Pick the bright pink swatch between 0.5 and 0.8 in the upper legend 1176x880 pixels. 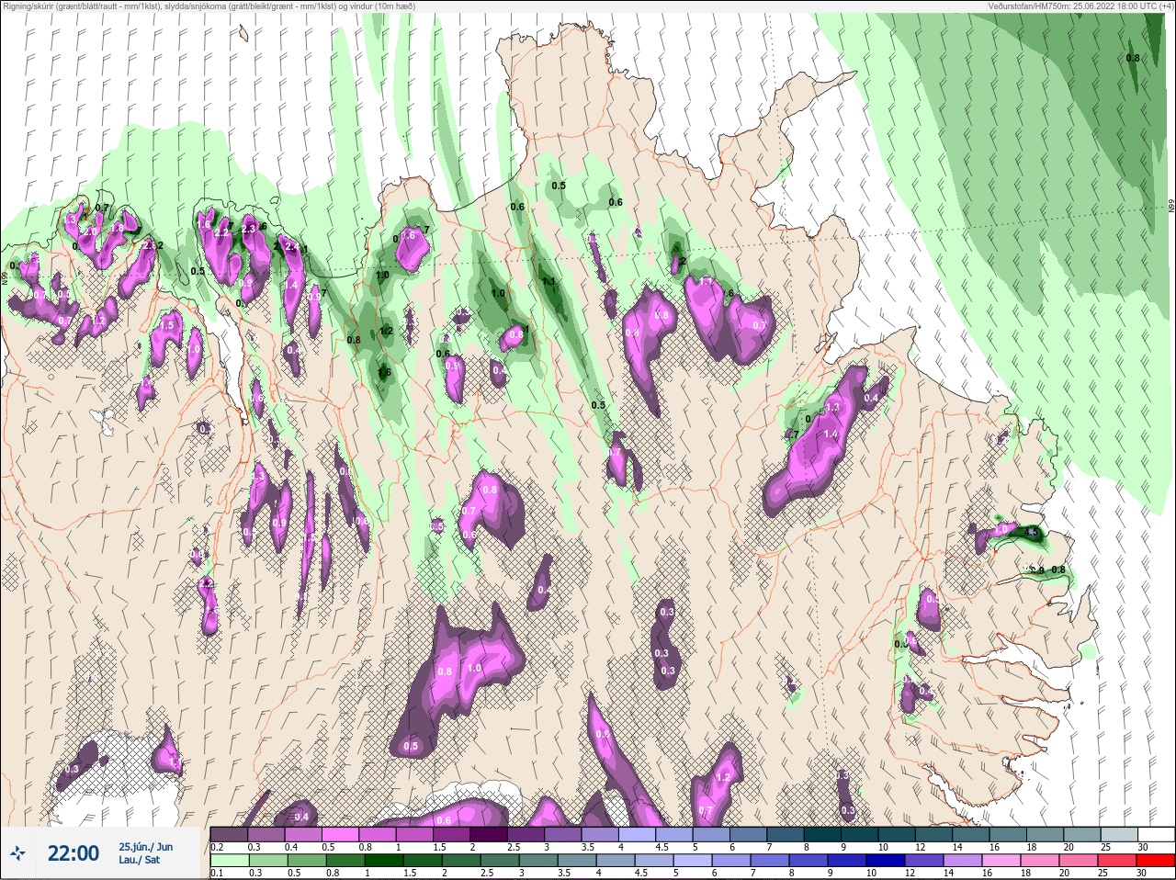[340, 834]
